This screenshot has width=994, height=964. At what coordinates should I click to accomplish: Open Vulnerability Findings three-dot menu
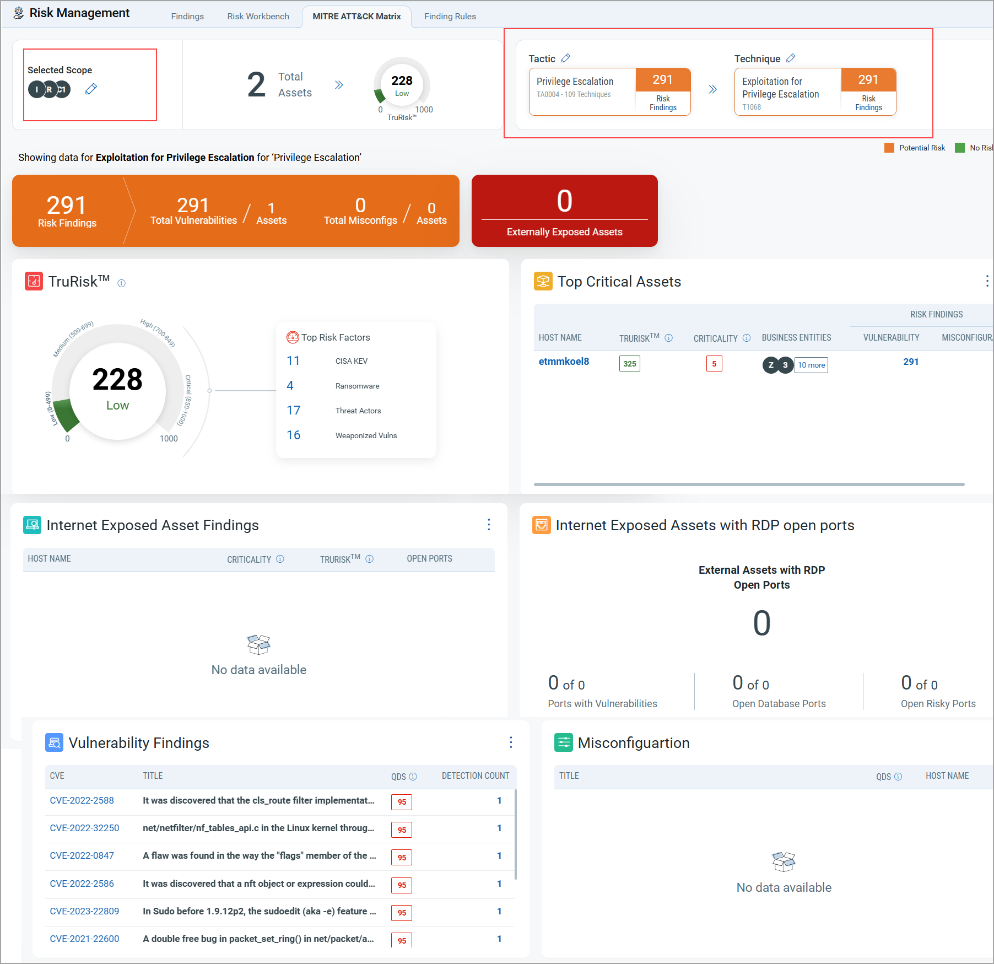(x=511, y=742)
